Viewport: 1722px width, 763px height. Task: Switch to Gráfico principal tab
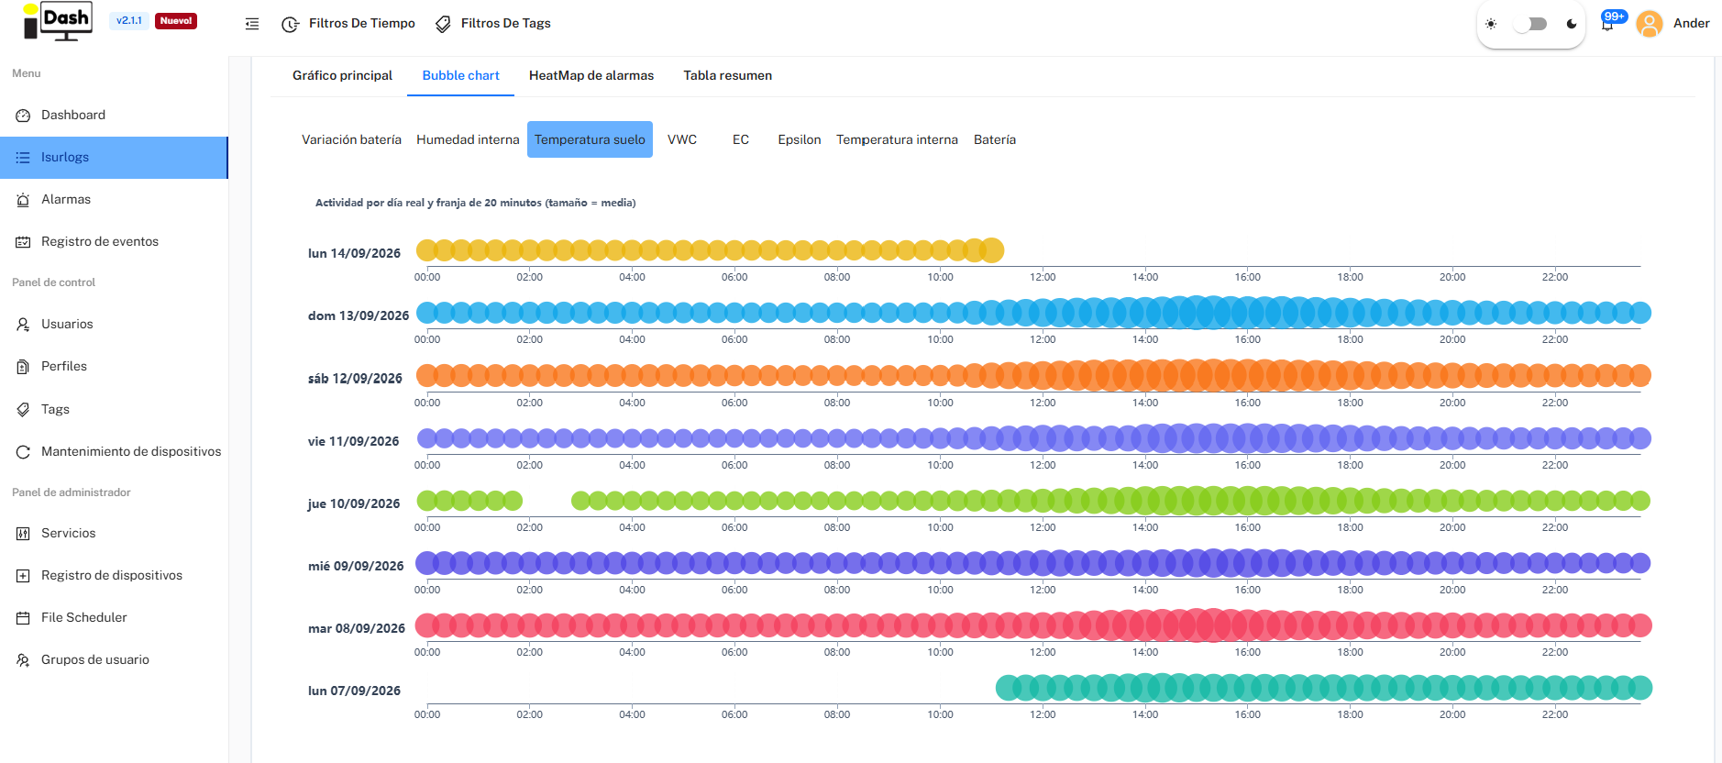[342, 76]
